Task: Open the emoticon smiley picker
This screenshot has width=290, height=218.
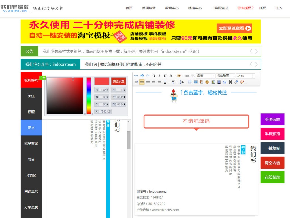Action: coord(207,82)
